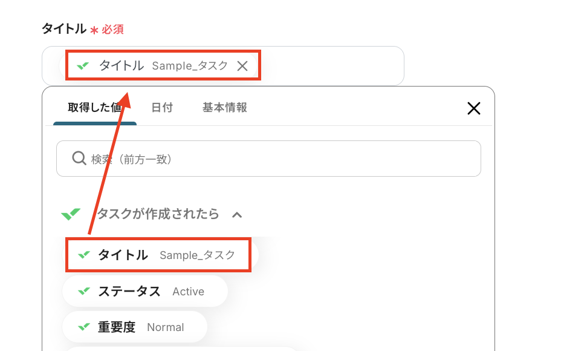
Task: Click the Wrike logo beside タスクが作成されたら
Action: (x=71, y=214)
